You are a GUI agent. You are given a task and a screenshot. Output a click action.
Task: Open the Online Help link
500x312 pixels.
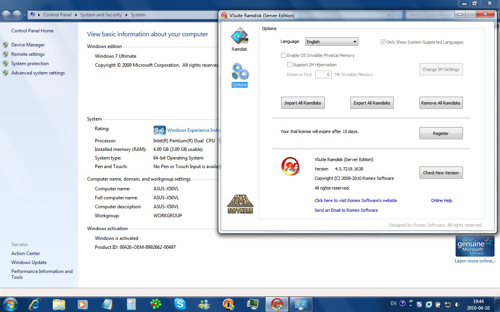click(x=441, y=200)
